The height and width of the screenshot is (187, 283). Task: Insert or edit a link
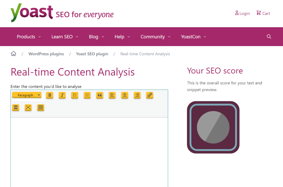[150, 95]
